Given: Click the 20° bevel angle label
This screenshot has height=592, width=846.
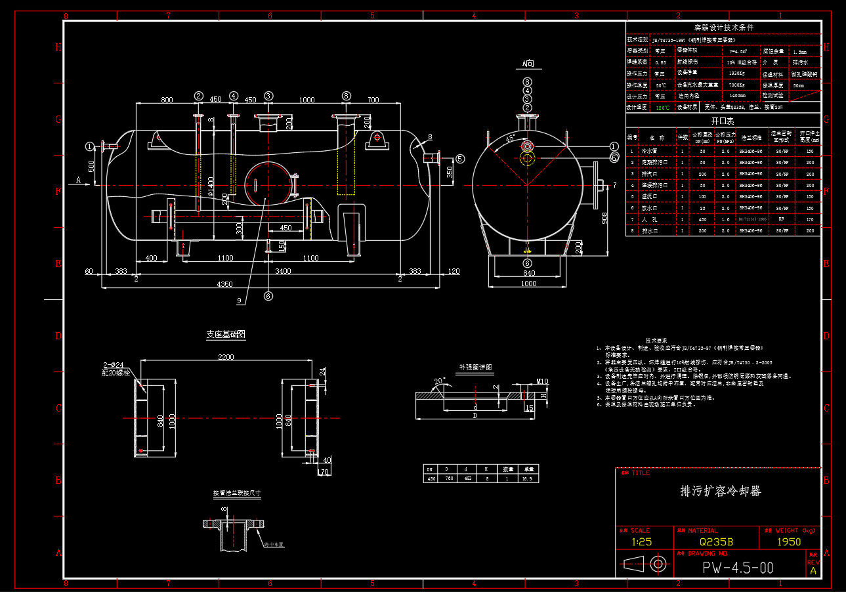Looking at the screenshot, I should tap(439, 381).
